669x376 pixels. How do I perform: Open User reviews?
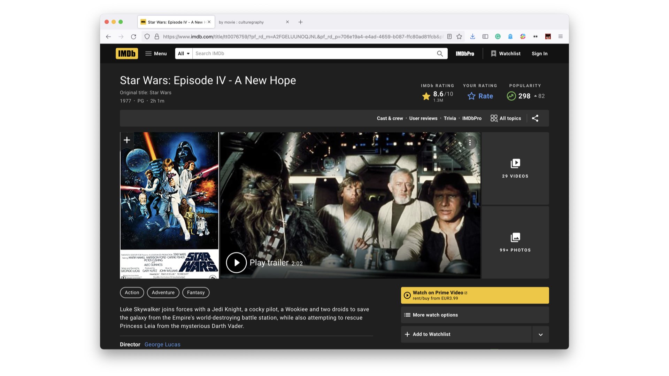point(423,118)
